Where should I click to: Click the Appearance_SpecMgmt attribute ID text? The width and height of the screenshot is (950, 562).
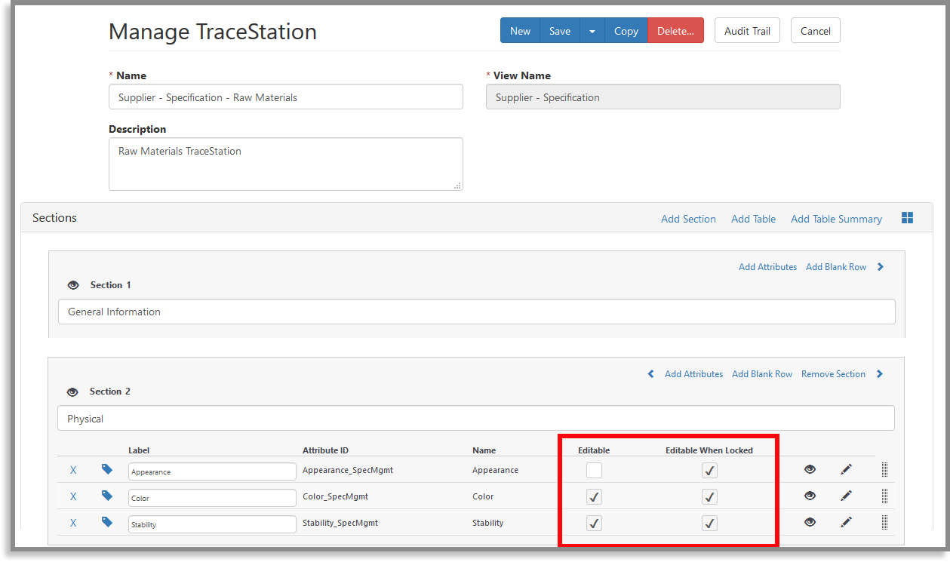tap(348, 470)
